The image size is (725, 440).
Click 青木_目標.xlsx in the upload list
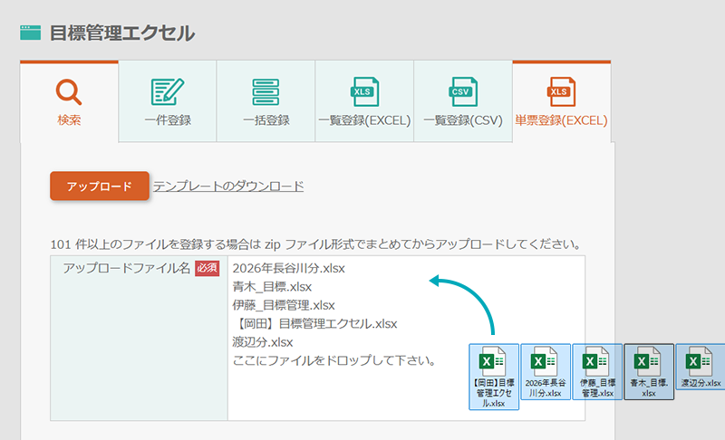point(273,287)
